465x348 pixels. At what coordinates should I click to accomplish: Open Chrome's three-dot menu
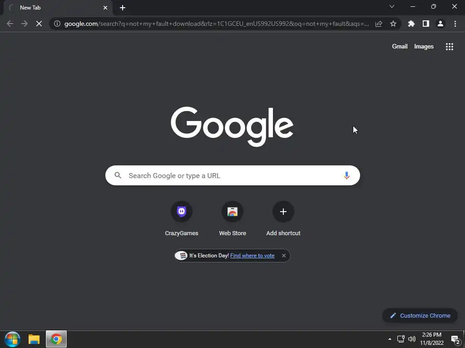(x=455, y=24)
